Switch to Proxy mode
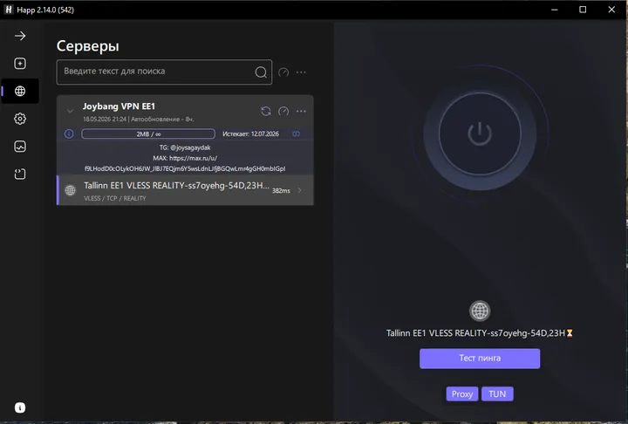 (462, 394)
